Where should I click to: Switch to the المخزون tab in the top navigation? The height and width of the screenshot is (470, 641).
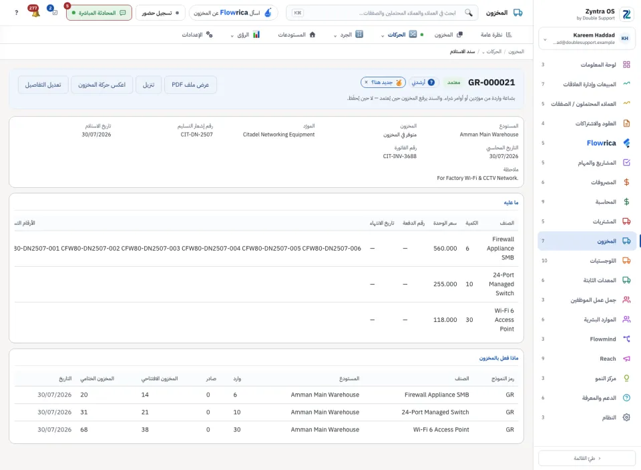(447, 35)
